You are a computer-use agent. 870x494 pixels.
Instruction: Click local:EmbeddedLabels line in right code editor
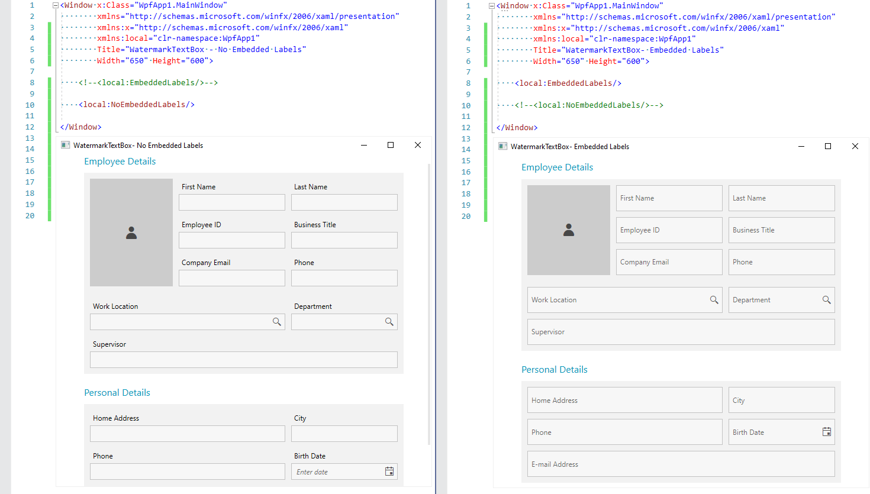[x=568, y=83]
